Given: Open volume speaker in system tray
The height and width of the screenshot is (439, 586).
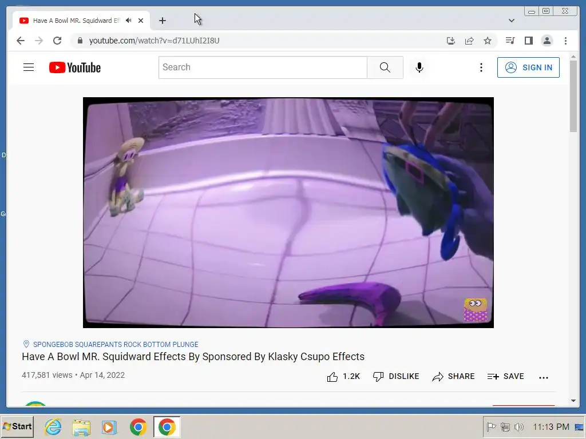Looking at the screenshot, I should point(519,426).
